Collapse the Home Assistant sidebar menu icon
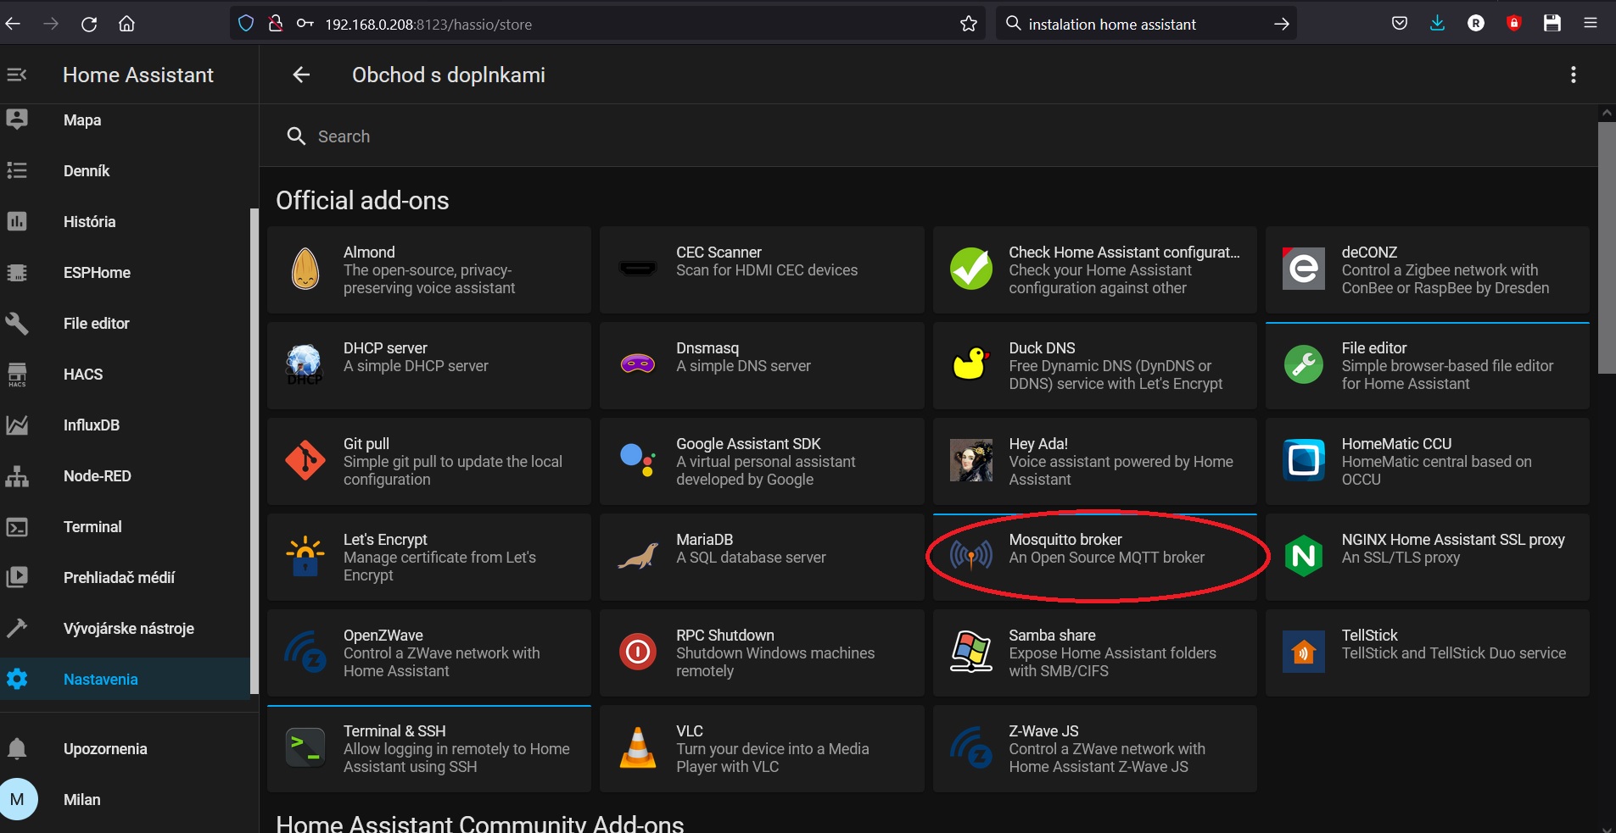This screenshot has height=833, width=1616. tap(17, 75)
